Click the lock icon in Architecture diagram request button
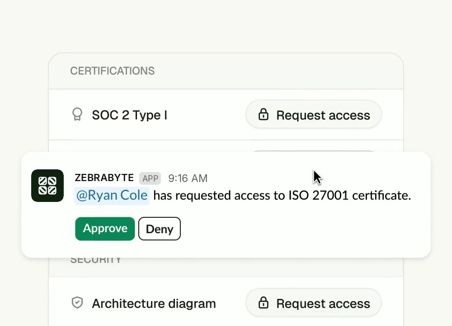The image size is (452, 326). (x=263, y=303)
